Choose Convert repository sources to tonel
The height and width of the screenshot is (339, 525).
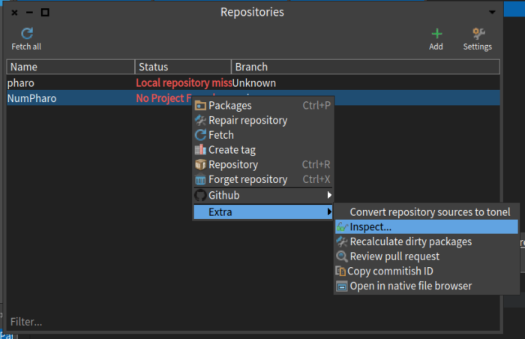point(427,212)
